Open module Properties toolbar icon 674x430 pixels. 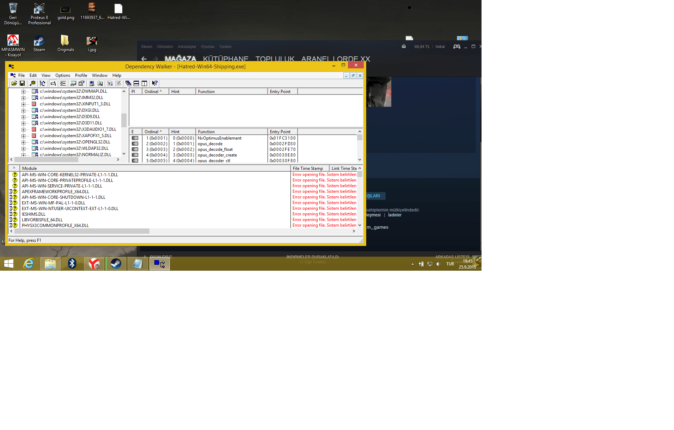click(81, 84)
